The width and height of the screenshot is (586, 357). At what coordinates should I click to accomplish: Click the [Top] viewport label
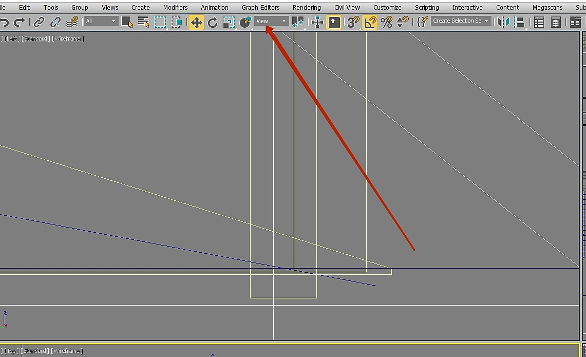(11, 351)
